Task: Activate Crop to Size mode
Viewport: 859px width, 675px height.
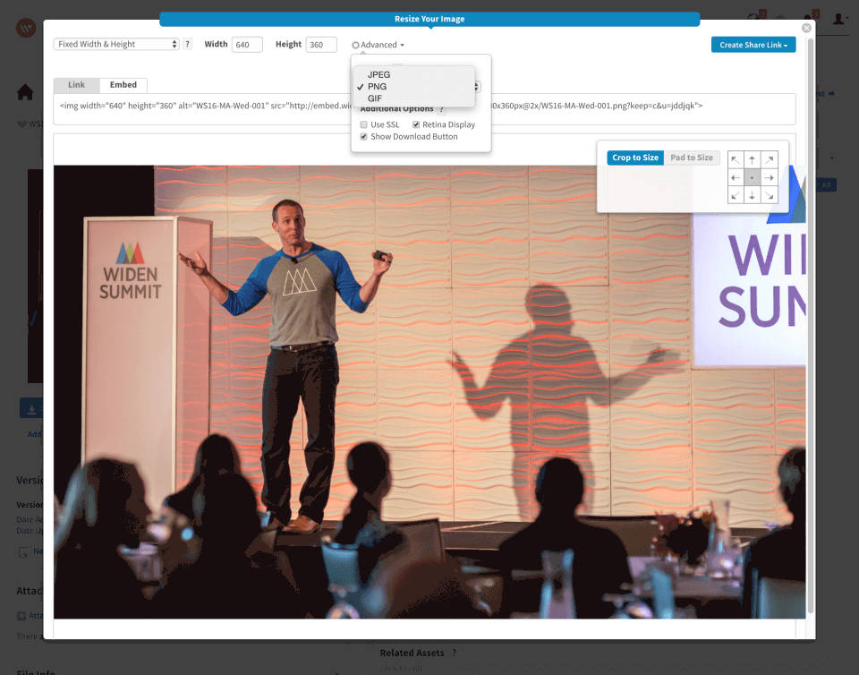Action: click(634, 157)
